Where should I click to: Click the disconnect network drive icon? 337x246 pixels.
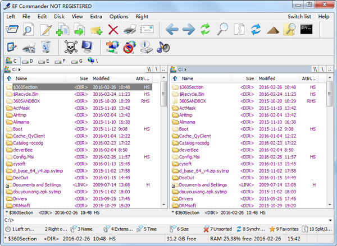click(x=129, y=47)
